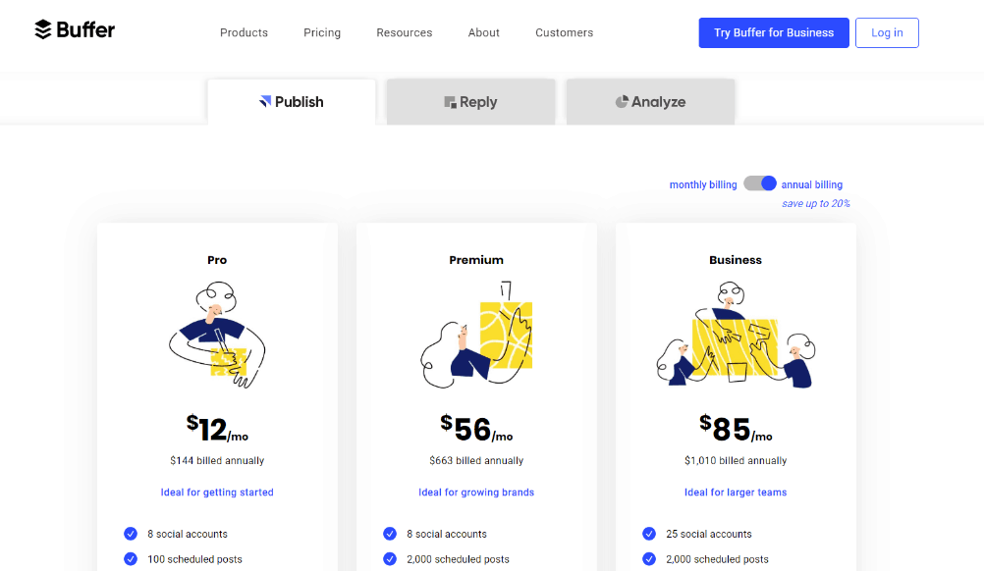The height and width of the screenshot is (571, 984).
Task: Click "Ideal for getting started" text
Action: point(217,493)
